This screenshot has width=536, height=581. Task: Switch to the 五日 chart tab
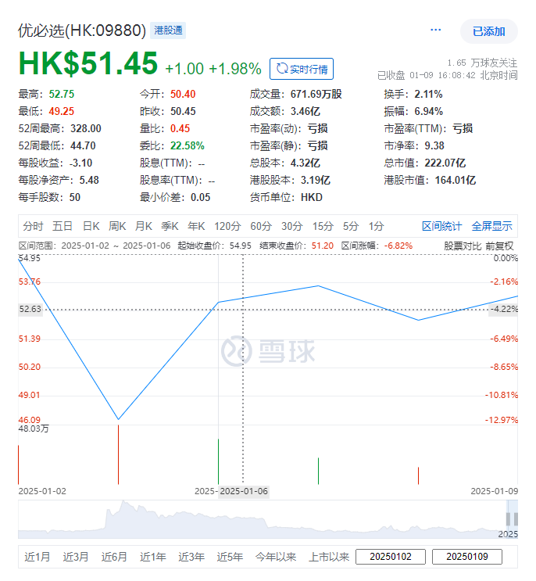(63, 226)
